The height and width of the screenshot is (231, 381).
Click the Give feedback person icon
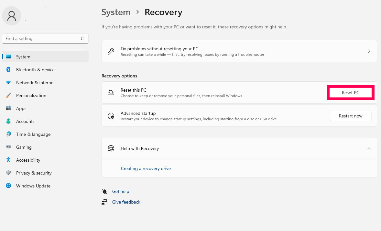(104, 202)
